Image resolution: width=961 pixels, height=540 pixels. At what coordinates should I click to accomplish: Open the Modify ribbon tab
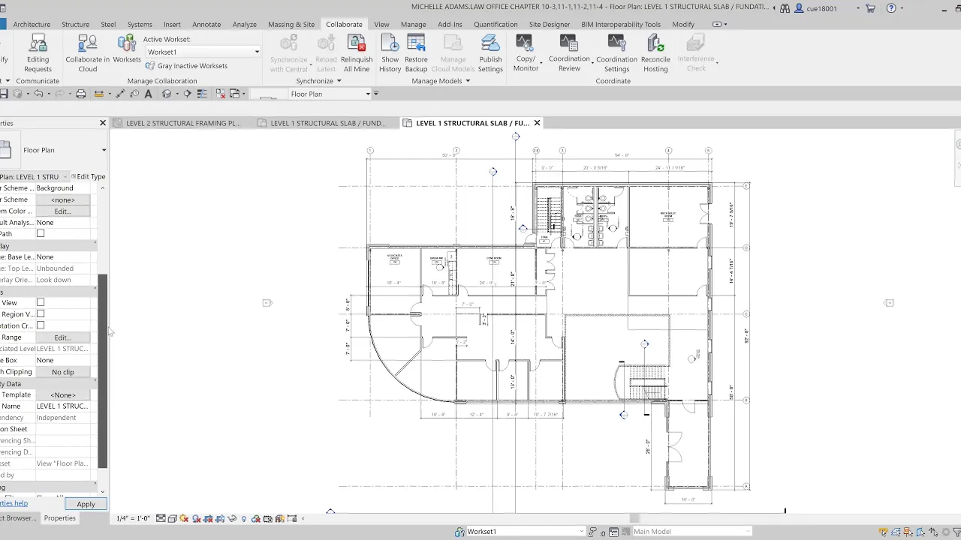click(x=683, y=24)
